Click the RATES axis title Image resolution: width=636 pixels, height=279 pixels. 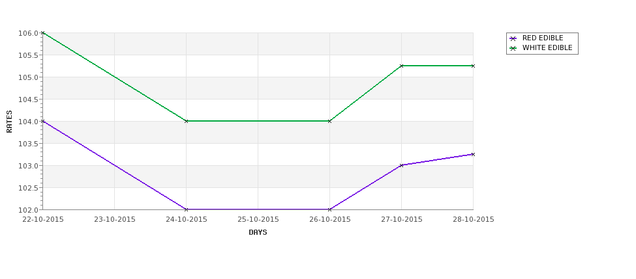tap(9, 122)
